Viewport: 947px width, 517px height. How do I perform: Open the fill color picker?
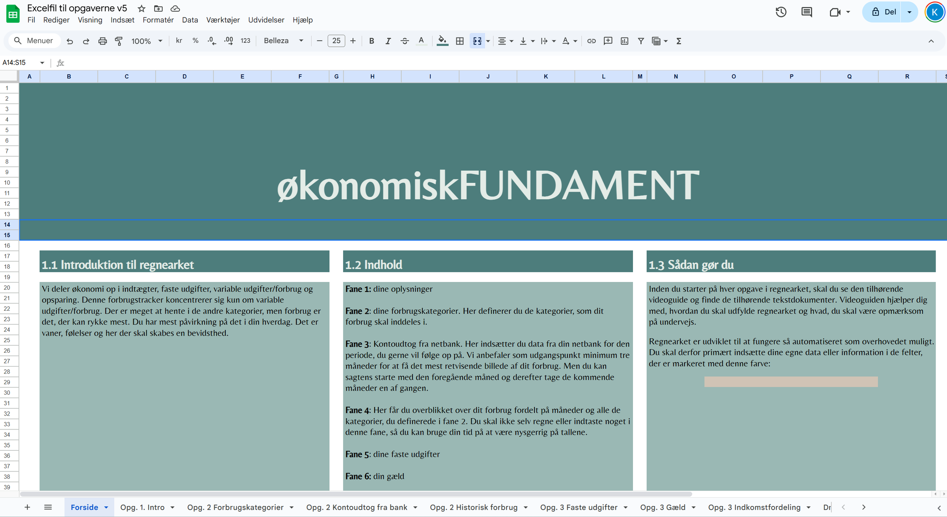[442, 40]
